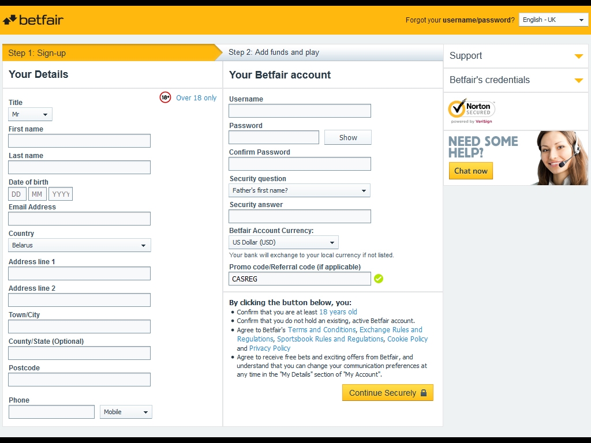The height and width of the screenshot is (443, 591).
Task: Click the green promo code validation checkmark
Action: (379, 279)
